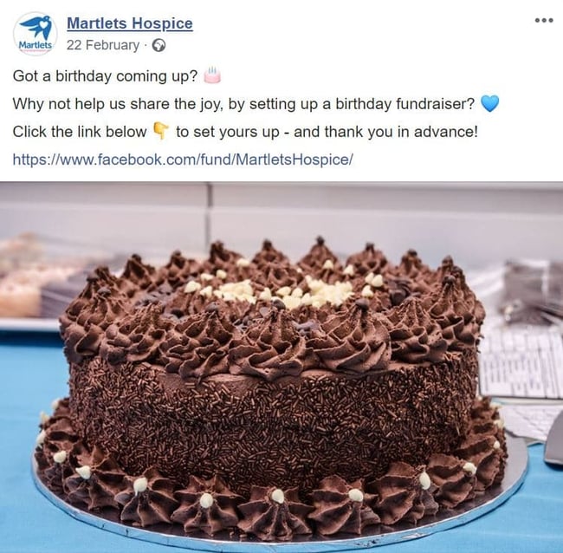Click the blue heart emoji

(489, 103)
